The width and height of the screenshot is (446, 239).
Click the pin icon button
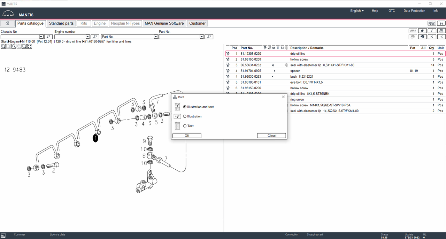[422, 31]
